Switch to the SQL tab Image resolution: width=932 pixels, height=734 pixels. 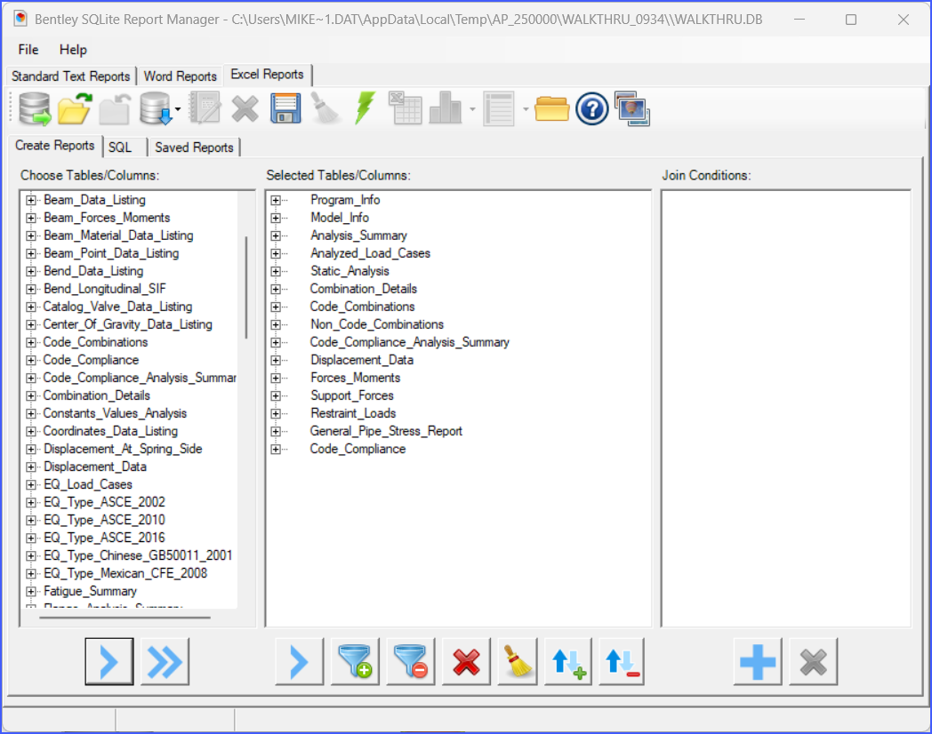coord(120,148)
